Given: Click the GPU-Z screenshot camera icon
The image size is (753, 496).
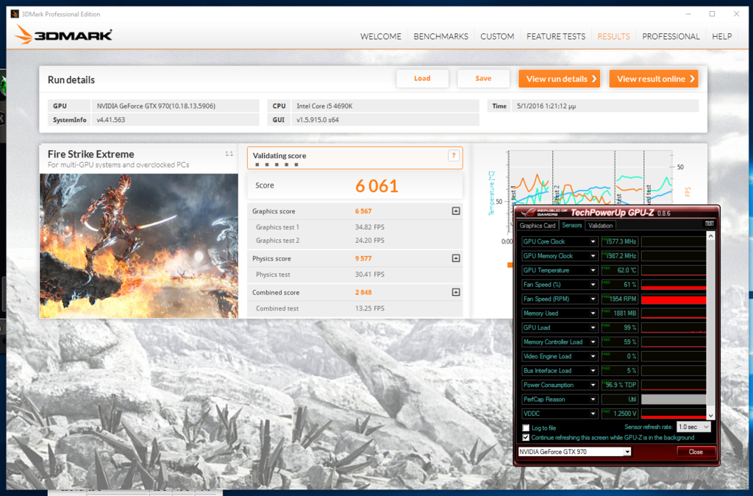Looking at the screenshot, I should 709,224.
